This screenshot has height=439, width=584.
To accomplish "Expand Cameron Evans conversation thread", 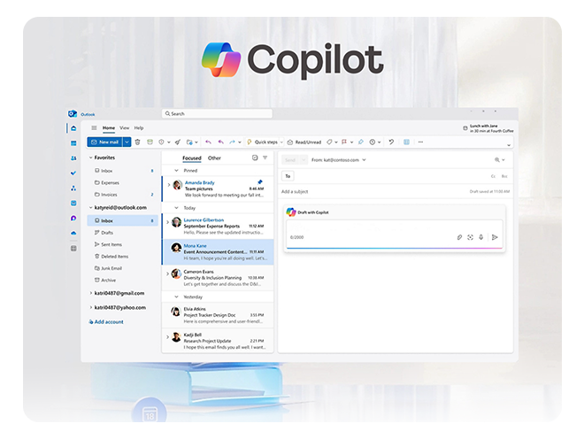I will (167, 273).
